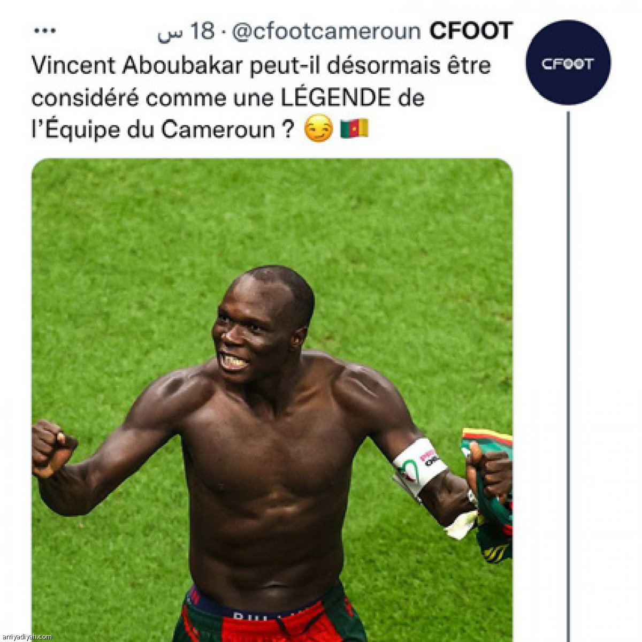Click the Cameroon flag emoji
Screen dimensions: 642x642
[x=354, y=128]
